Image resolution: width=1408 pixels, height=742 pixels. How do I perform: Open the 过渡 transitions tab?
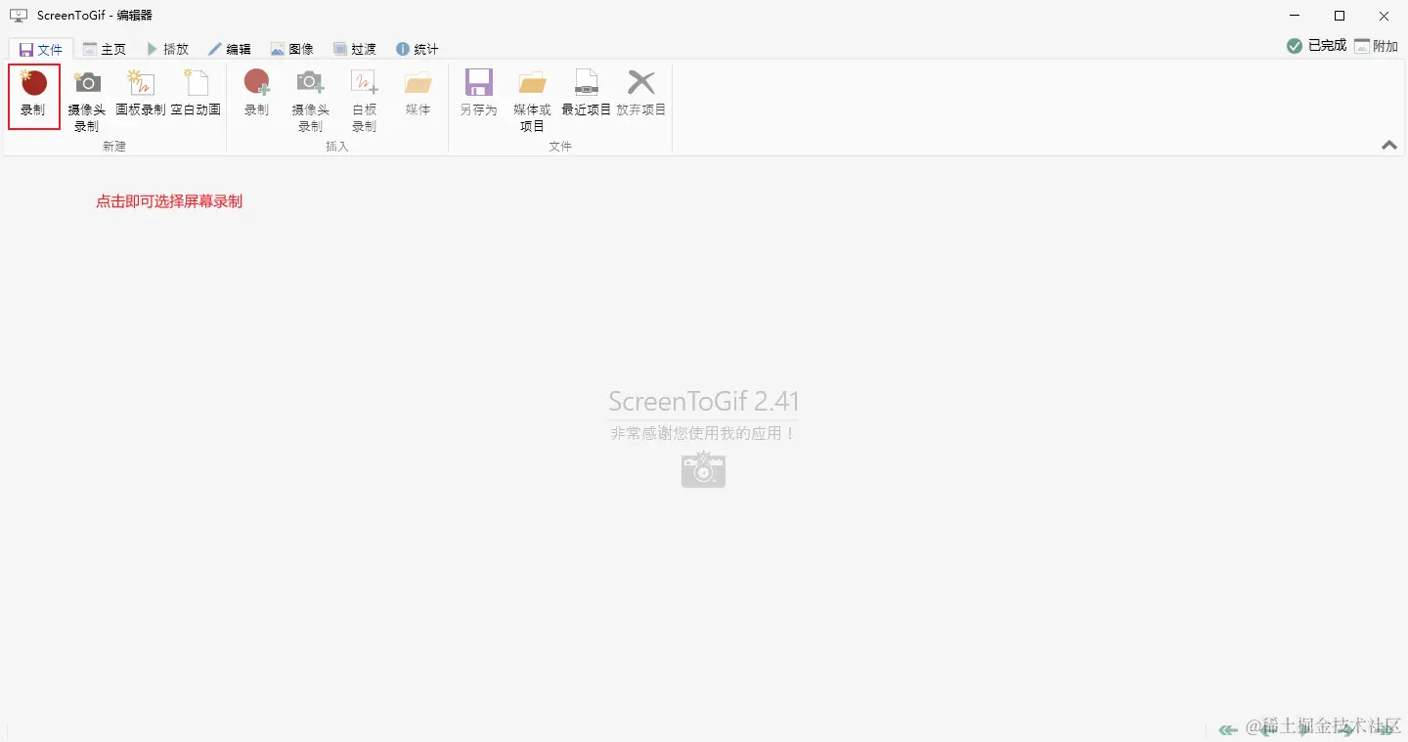[355, 49]
